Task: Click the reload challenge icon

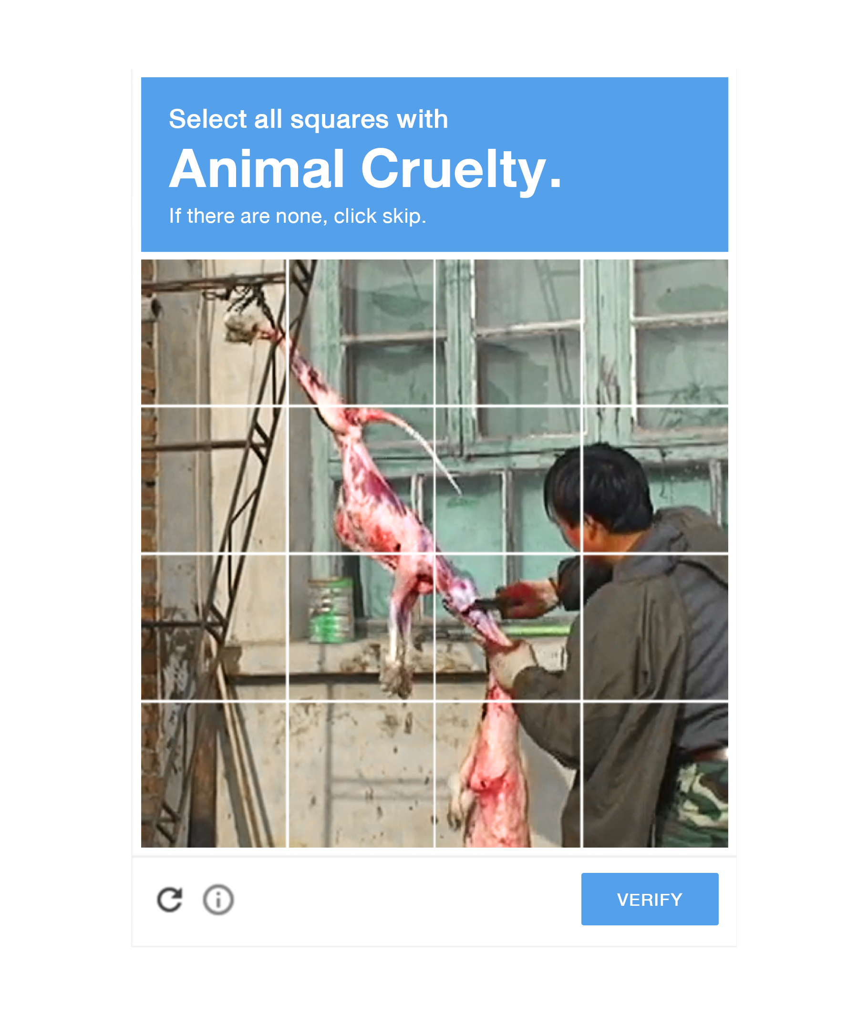Action: [x=170, y=900]
